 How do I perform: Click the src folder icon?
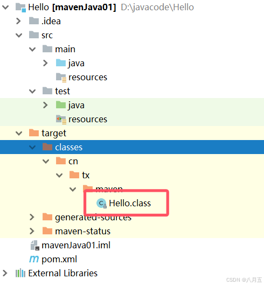[x=34, y=34]
